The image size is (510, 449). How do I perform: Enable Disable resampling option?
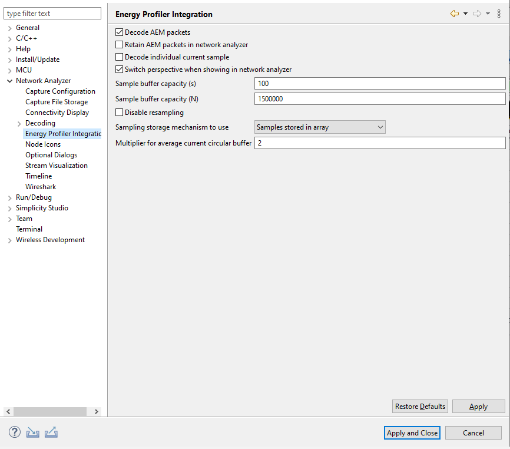point(119,113)
